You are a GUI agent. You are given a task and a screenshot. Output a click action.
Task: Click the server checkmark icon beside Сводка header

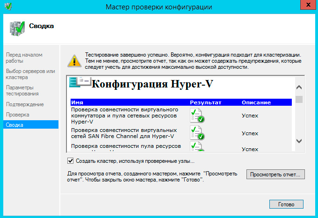coord(17,29)
